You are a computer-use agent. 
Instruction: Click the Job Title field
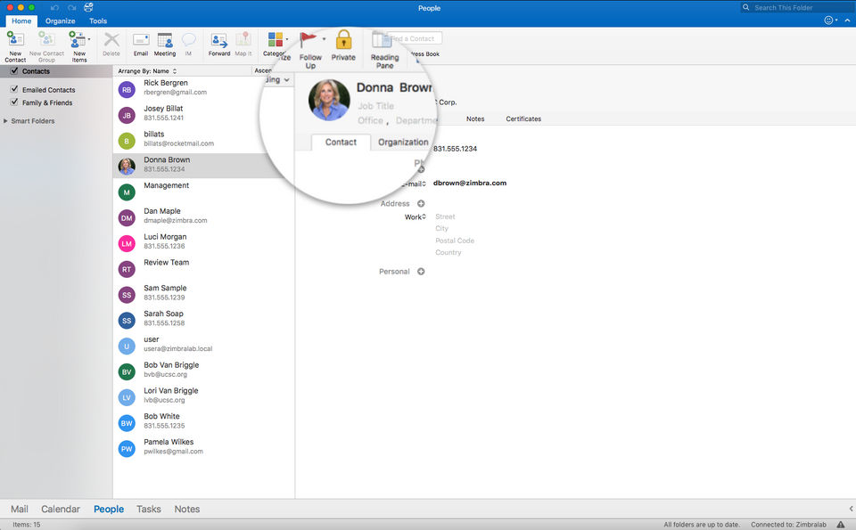(x=375, y=106)
